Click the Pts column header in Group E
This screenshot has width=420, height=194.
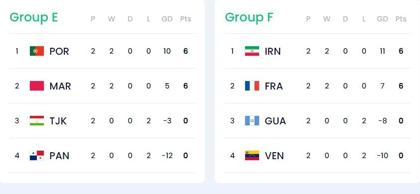186,19
